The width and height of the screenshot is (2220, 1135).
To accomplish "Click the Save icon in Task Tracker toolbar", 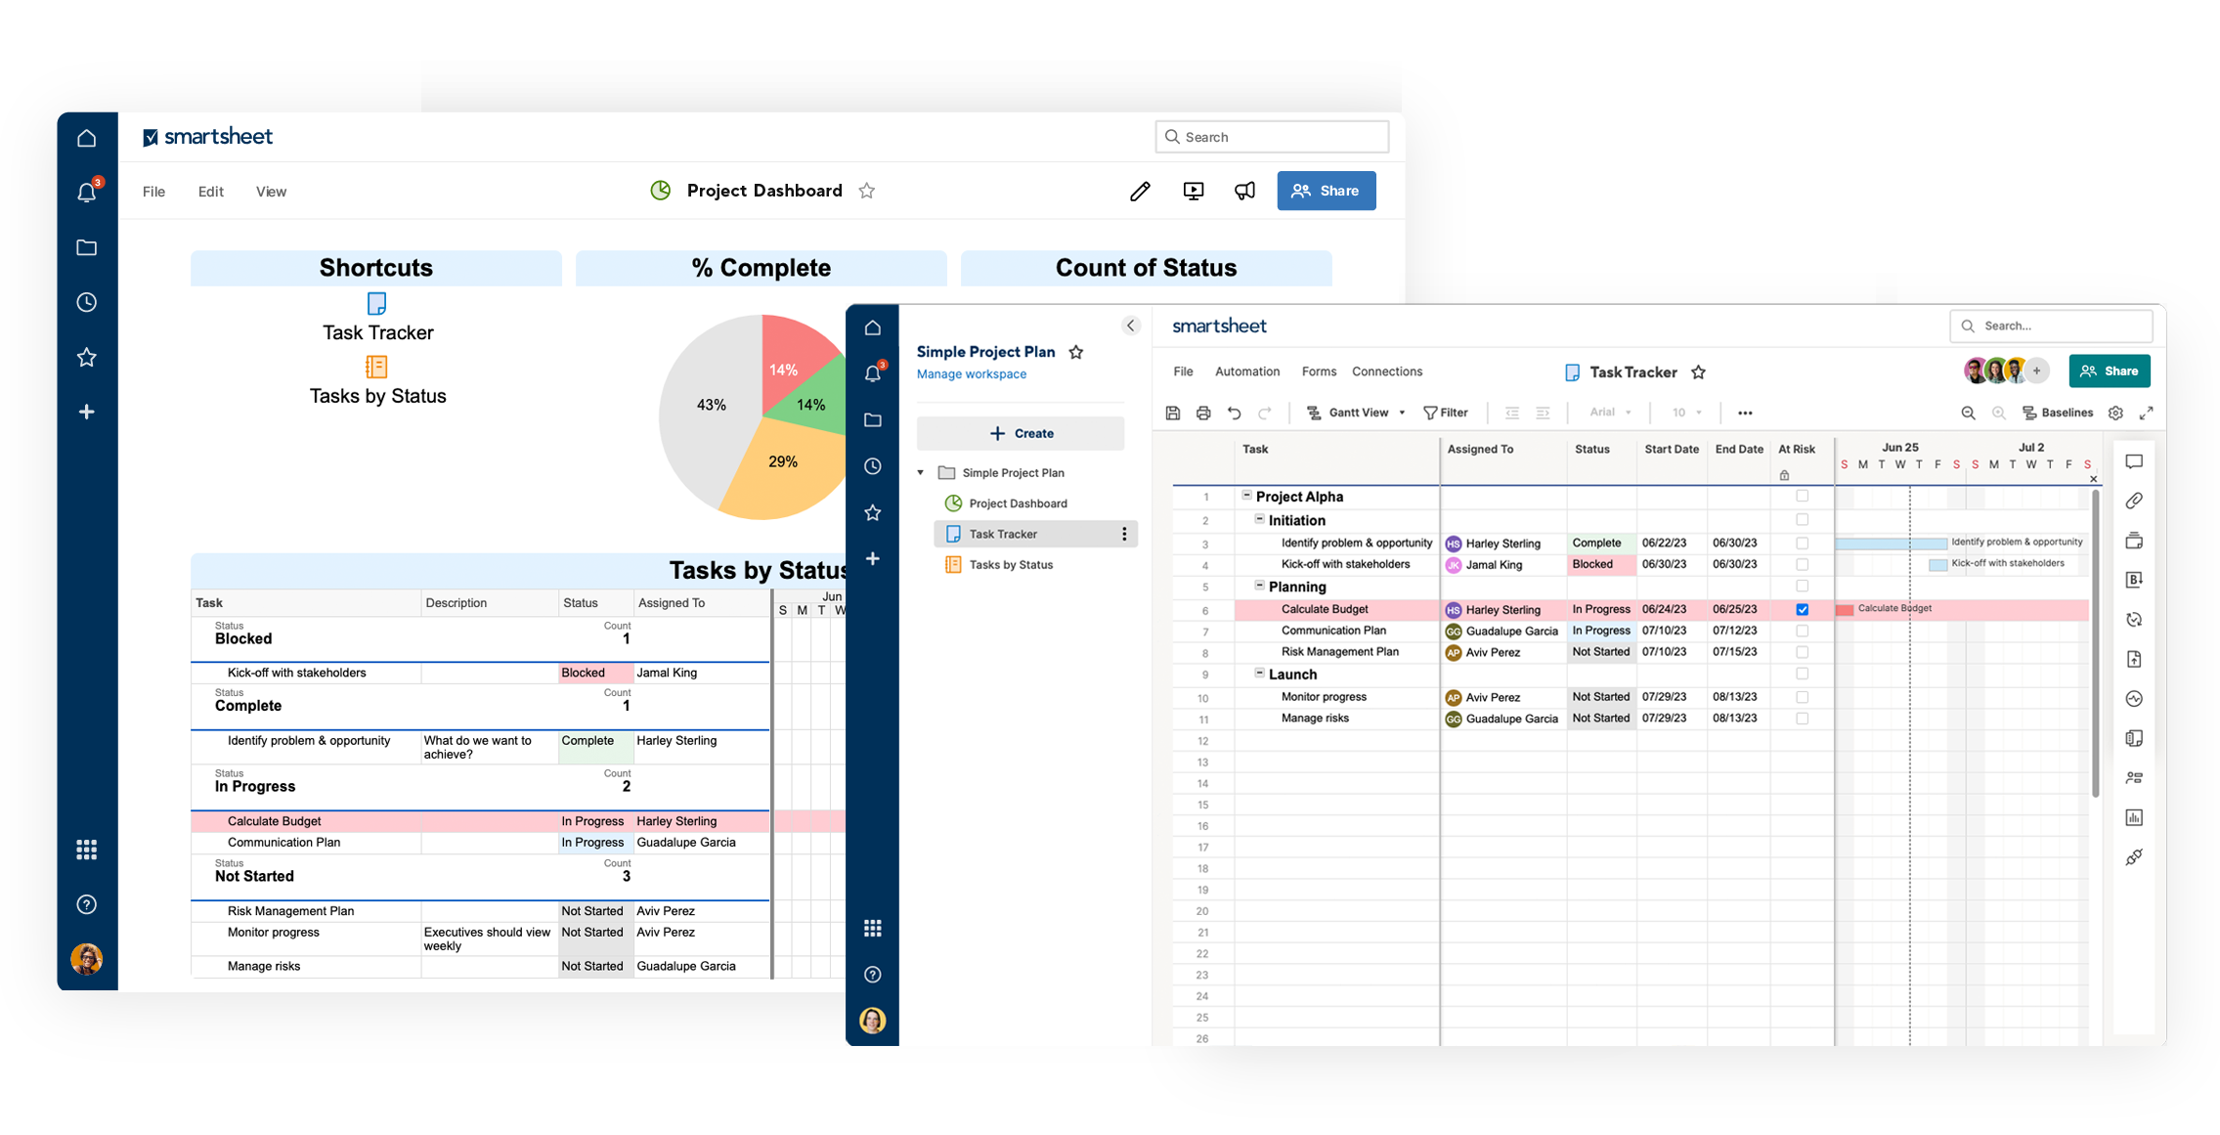I will [x=1173, y=413].
